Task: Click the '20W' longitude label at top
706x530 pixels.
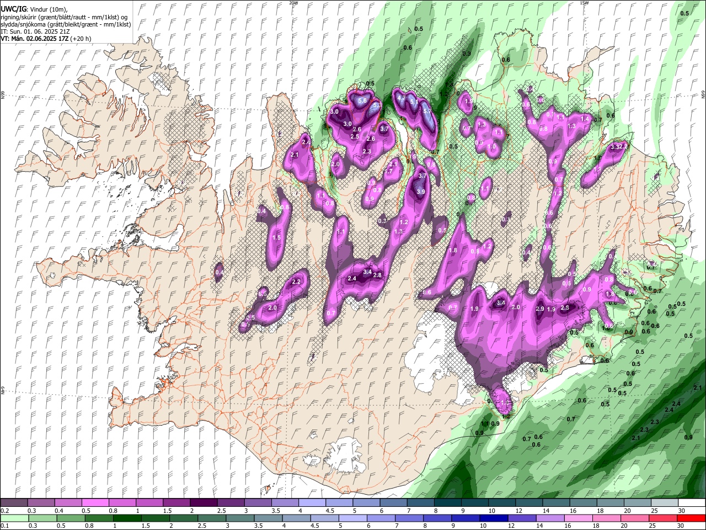Action: coord(293,2)
